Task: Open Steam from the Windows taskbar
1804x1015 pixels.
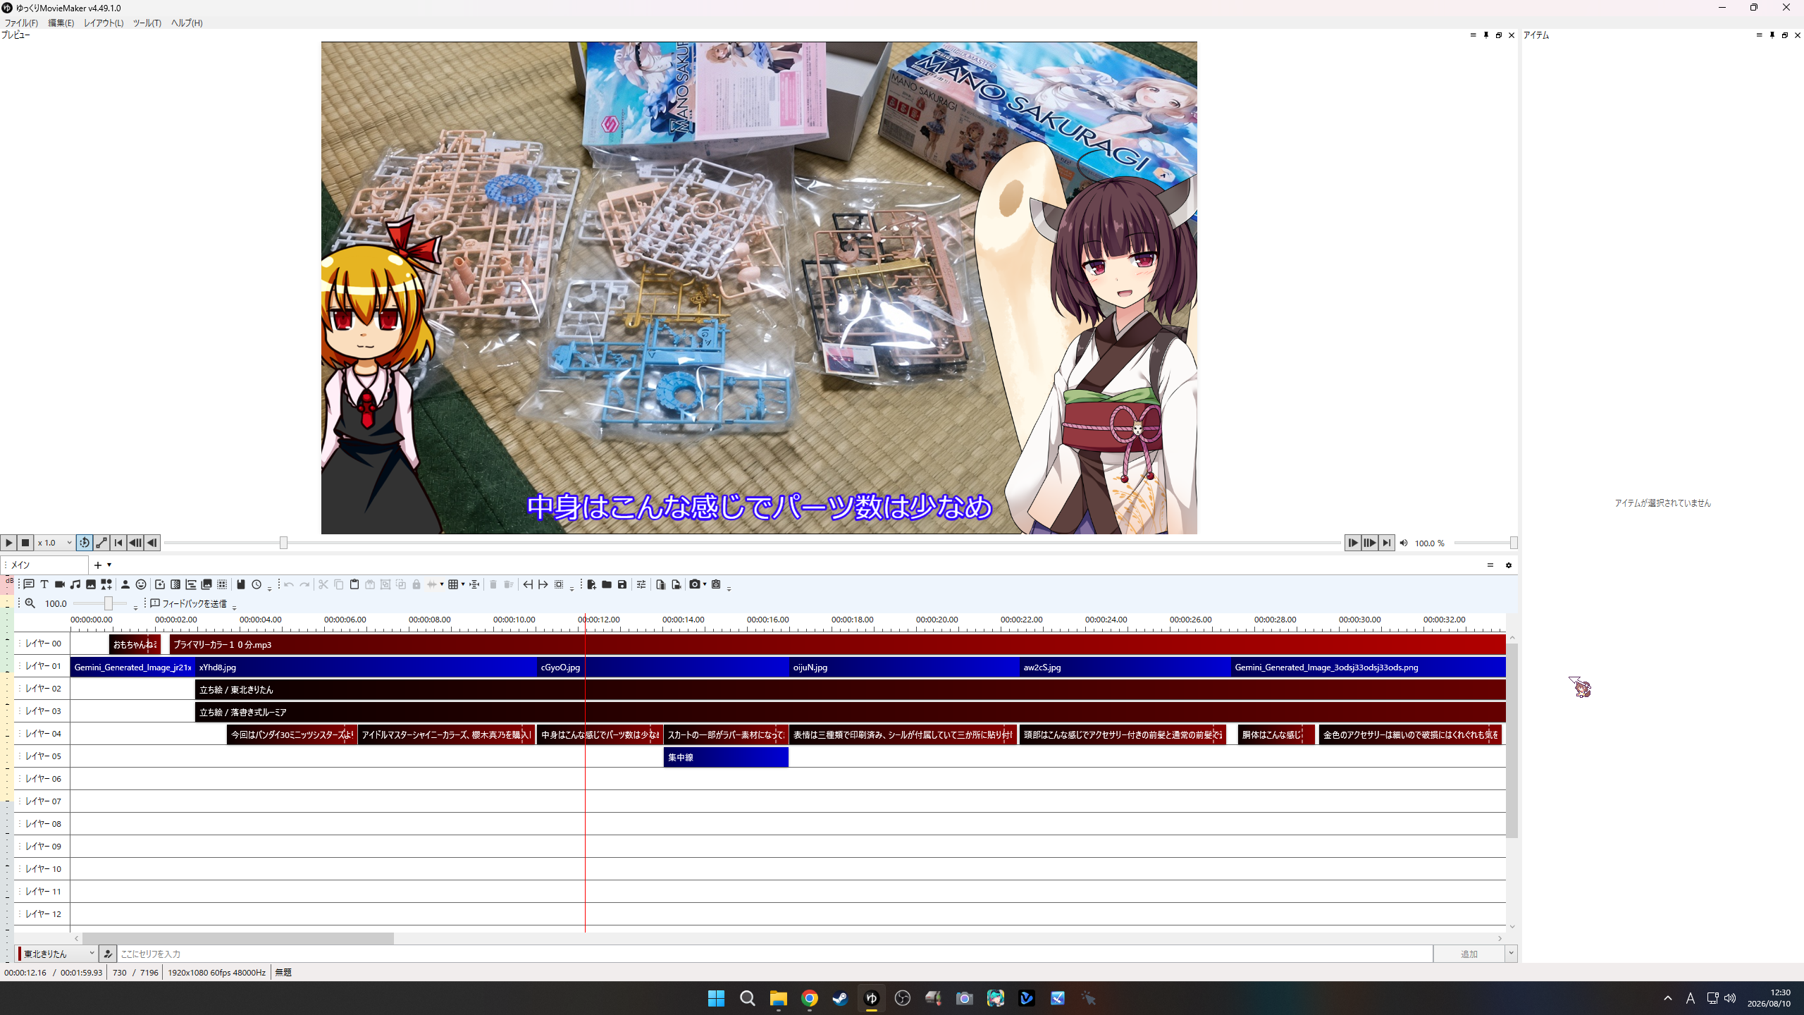Action: tap(840, 998)
